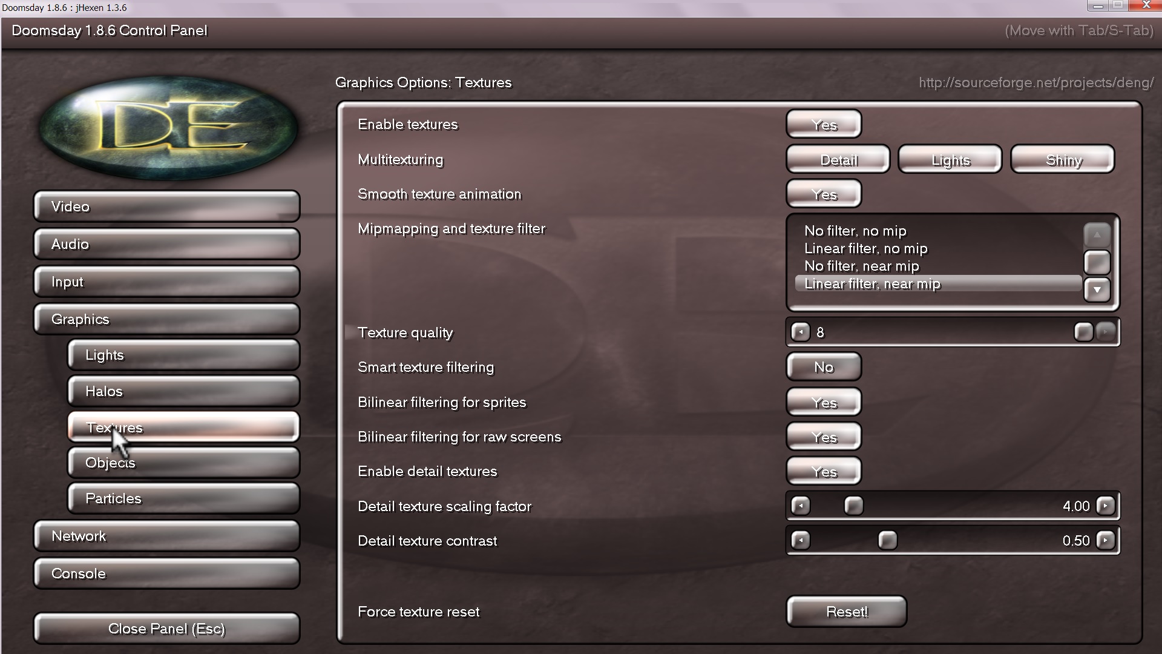Click the filter list scroll-up arrow
1162x654 pixels.
tap(1097, 234)
